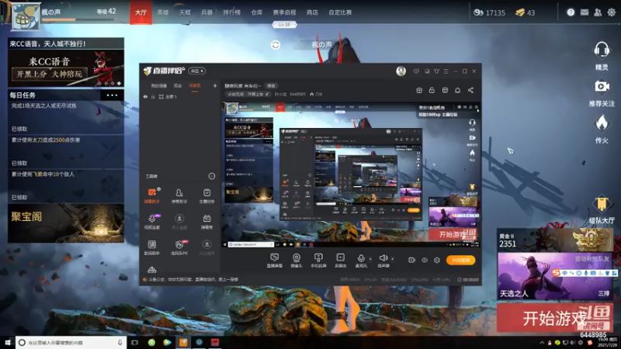Open the 组队大厅 team lobby icon
The height and width of the screenshot is (349, 621).
point(602,205)
